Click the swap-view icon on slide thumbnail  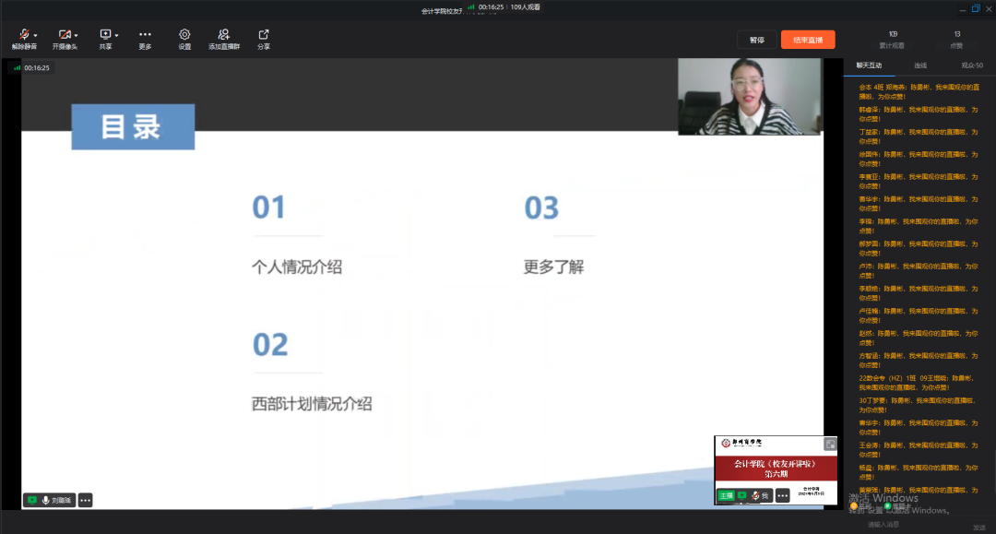click(x=829, y=445)
